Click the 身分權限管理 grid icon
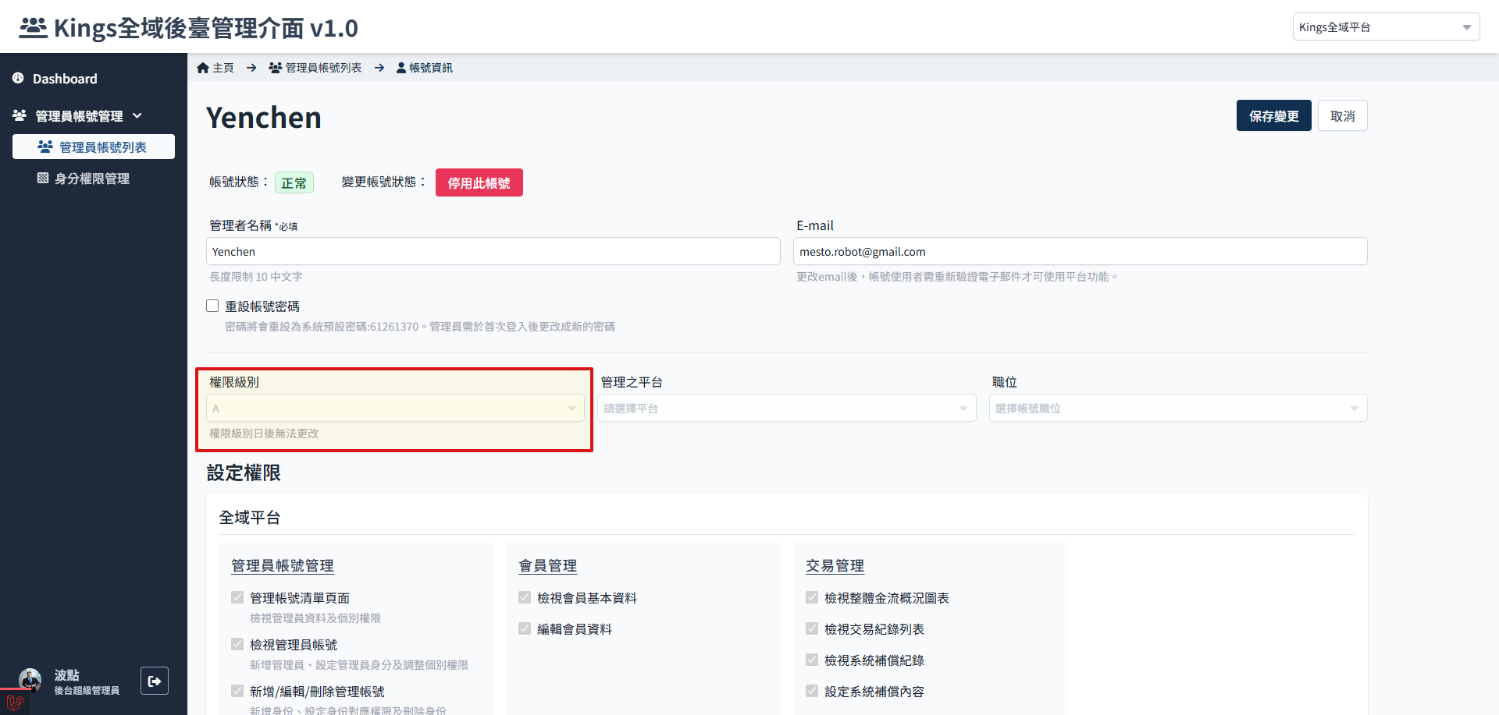 click(43, 178)
